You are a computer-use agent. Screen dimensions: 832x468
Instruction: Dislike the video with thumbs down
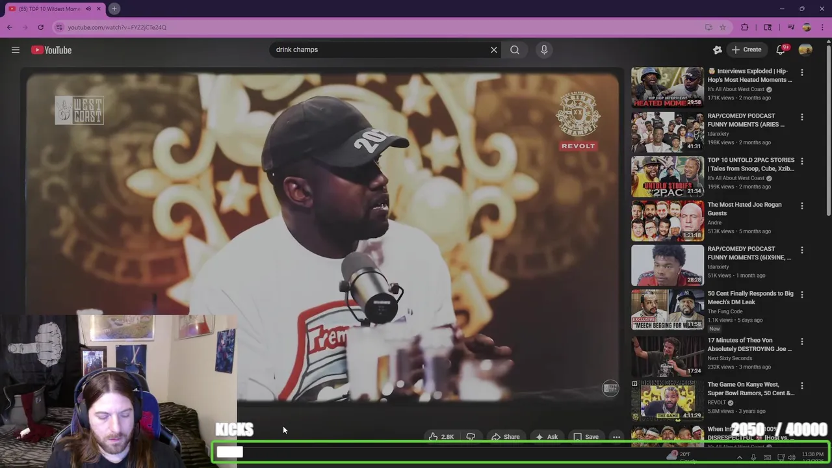pos(471,437)
